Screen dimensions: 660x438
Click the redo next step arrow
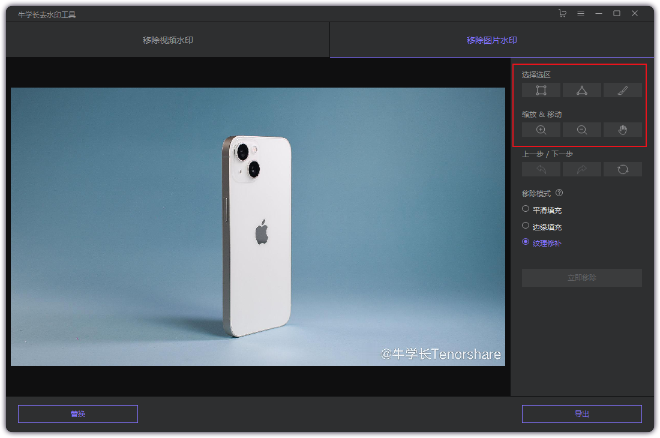tap(582, 170)
